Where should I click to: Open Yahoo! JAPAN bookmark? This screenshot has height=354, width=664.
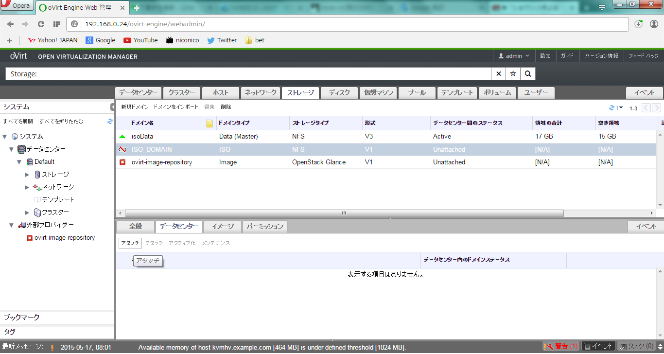click(x=52, y=40)
